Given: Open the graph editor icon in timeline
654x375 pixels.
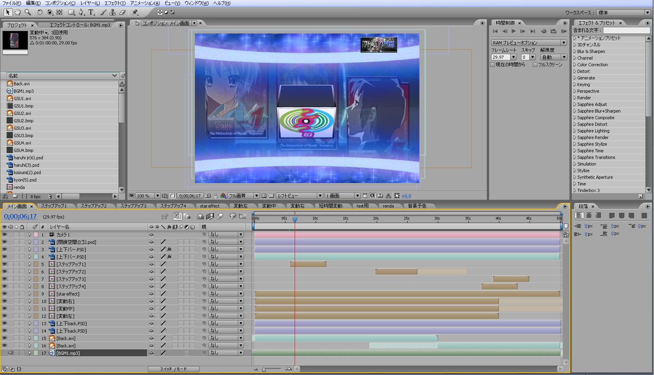Looking at the screenshot, I should pos(242,217).
